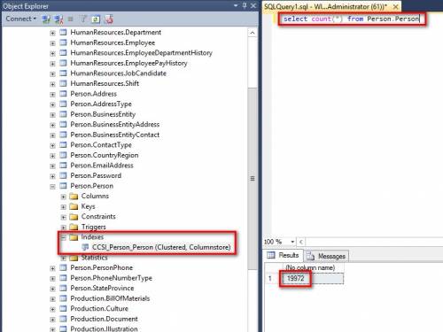Viewport: 443px width, 332px height.
Task: Click the Connect Object Explorer toolbar icon
Action: click(x=46, y=19)
